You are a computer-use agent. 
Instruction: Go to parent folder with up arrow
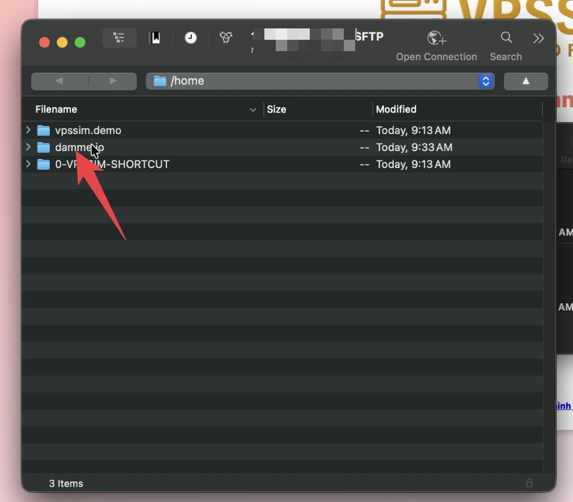[525, 81]
